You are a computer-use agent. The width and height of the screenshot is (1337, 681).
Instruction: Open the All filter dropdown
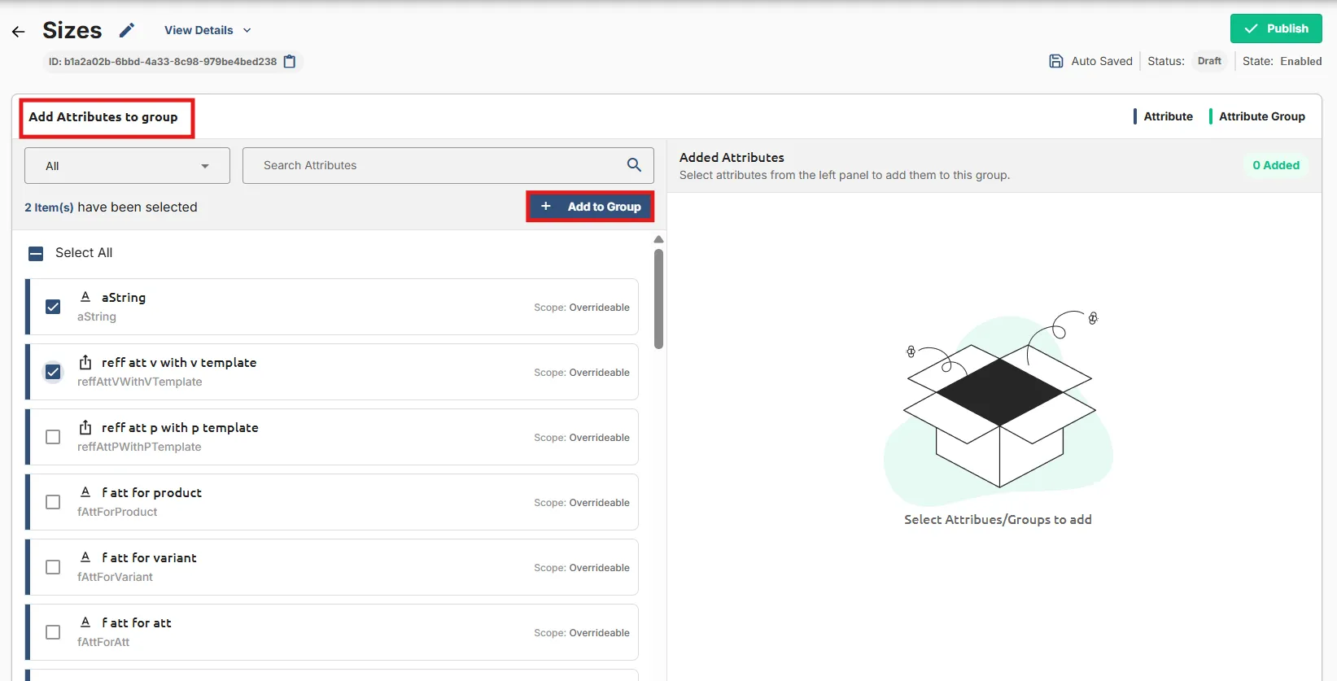pyautogui.click(x=127, y=166)
